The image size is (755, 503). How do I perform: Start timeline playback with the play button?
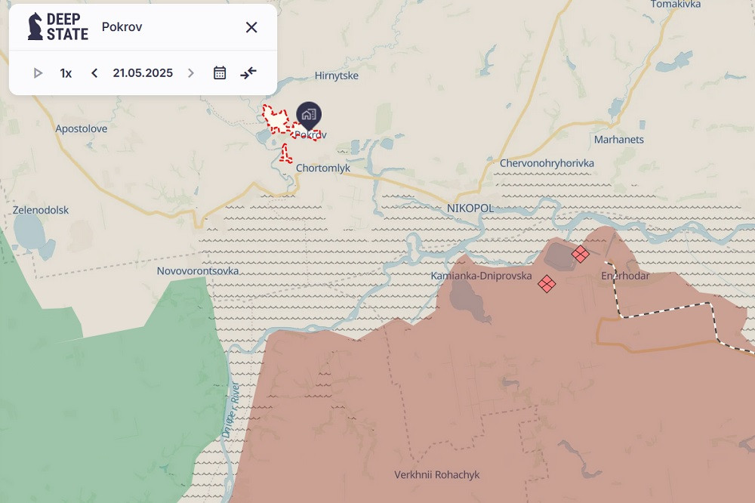click(x=38, y=73)
